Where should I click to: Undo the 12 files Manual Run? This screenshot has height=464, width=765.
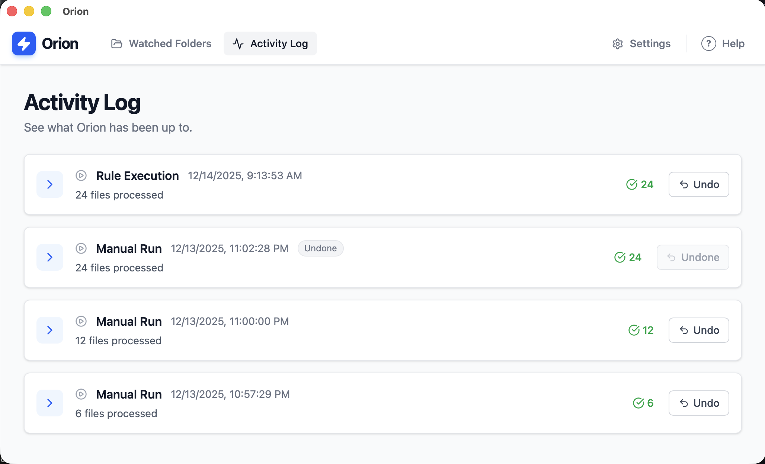698,330
